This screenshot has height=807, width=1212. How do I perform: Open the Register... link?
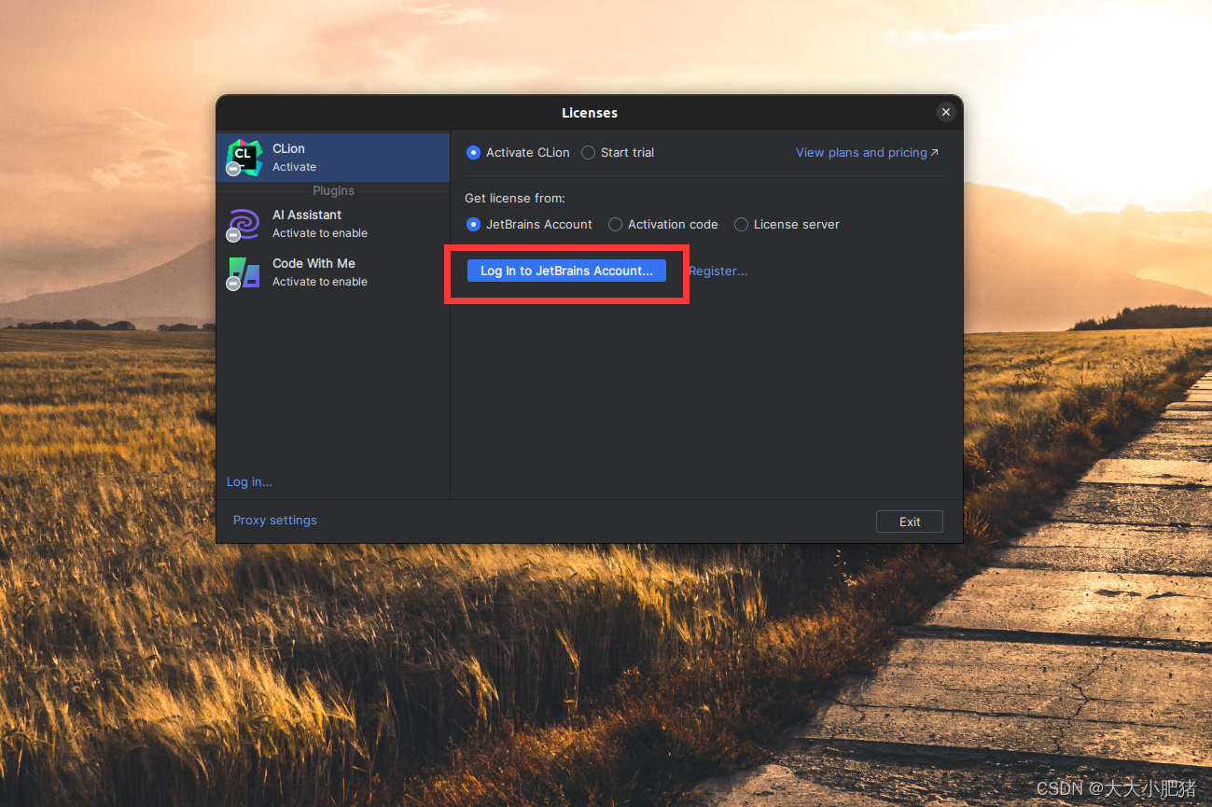[718, 271]
